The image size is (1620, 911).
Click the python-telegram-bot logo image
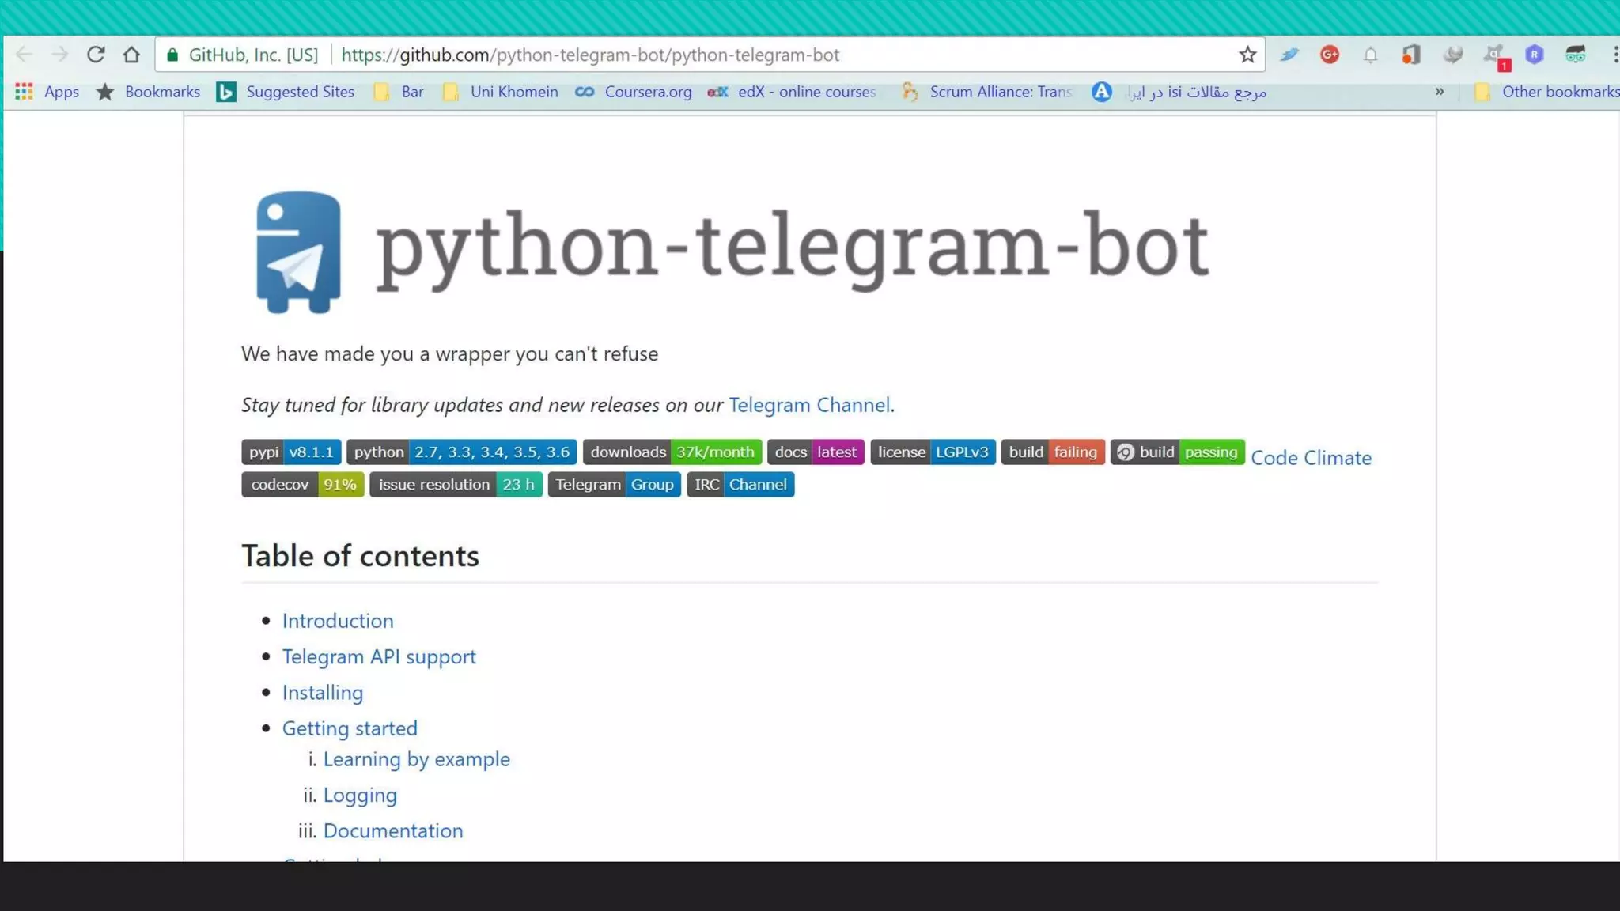(298, 251)
